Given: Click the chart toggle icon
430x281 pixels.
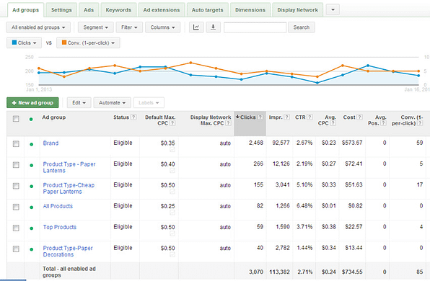Looking at the screenshot, I should 196,27.
